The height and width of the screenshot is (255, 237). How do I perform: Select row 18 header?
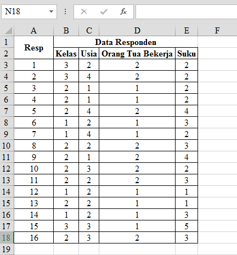click(7, 237)
